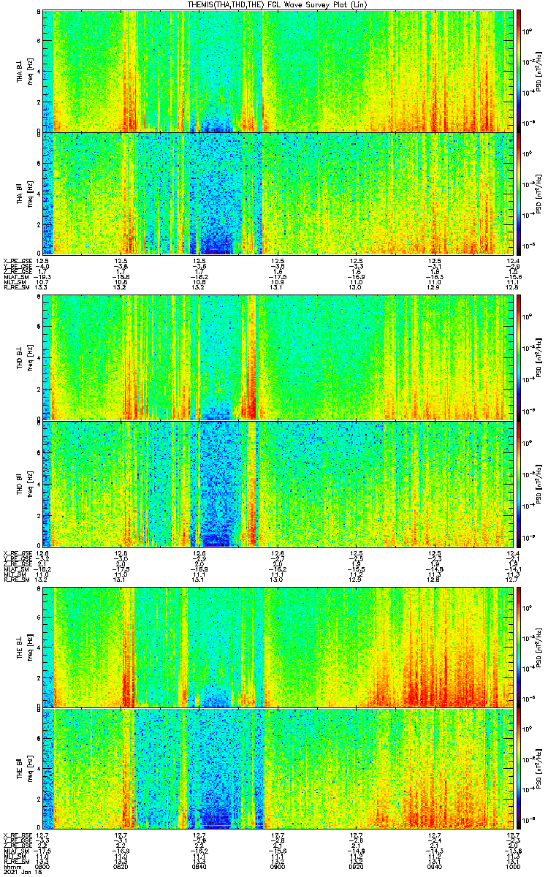The width and height of the screenshot is (548, 877).
Task: Click the '0920' time tick label
Action: [357, 867]
